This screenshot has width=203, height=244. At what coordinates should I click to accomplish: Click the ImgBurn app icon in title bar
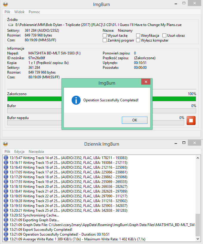(x=5, y=4)
